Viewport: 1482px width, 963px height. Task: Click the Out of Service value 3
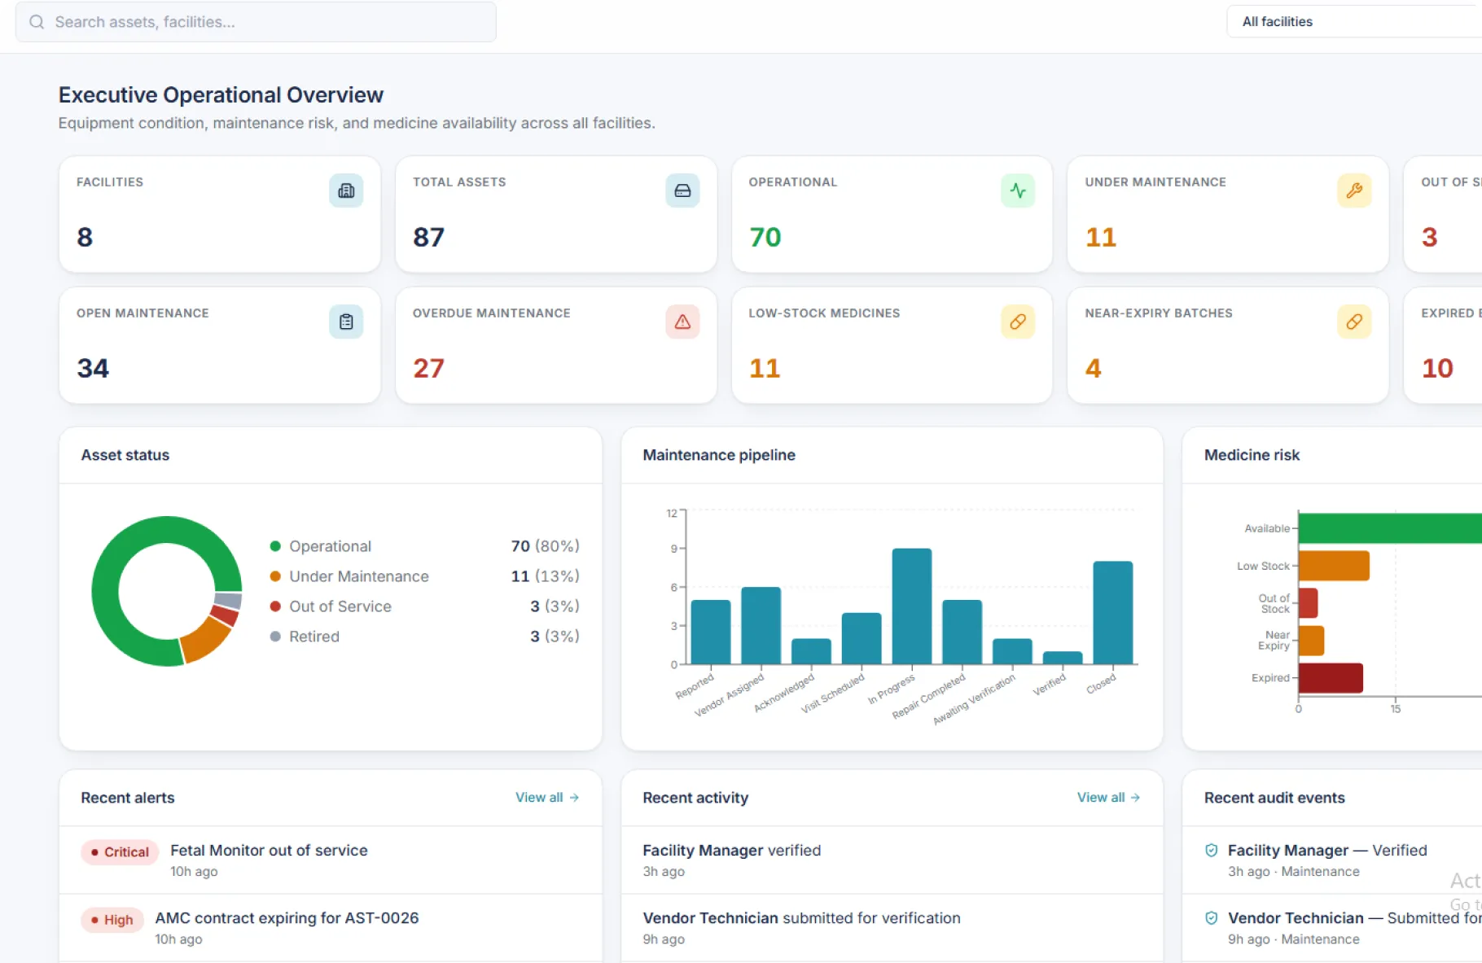coord(1430,237)
